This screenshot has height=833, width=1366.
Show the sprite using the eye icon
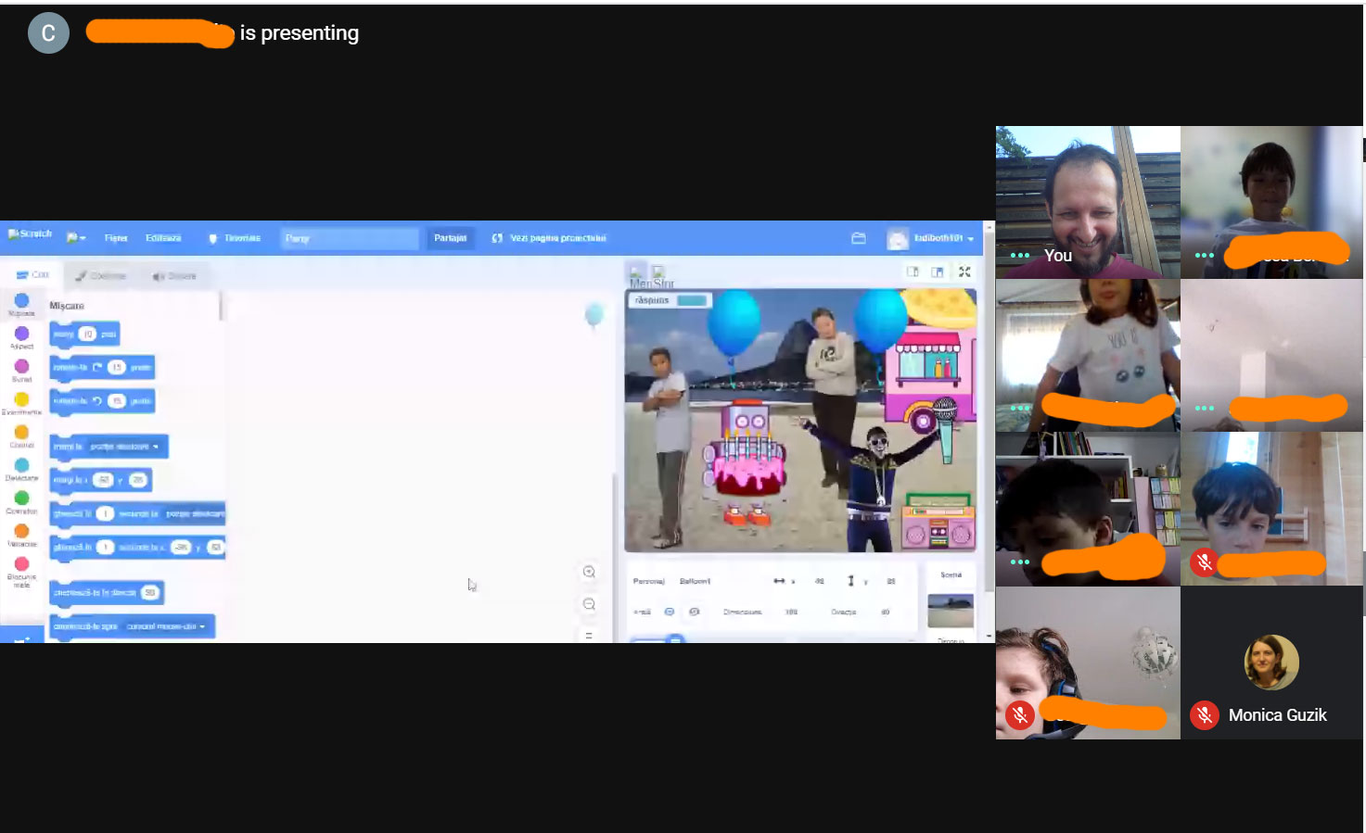click(669, 612)
